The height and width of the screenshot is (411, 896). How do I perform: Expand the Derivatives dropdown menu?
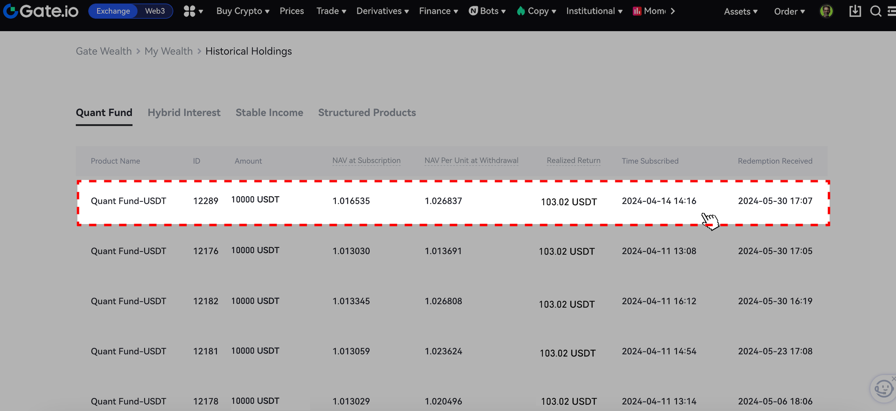382,11
